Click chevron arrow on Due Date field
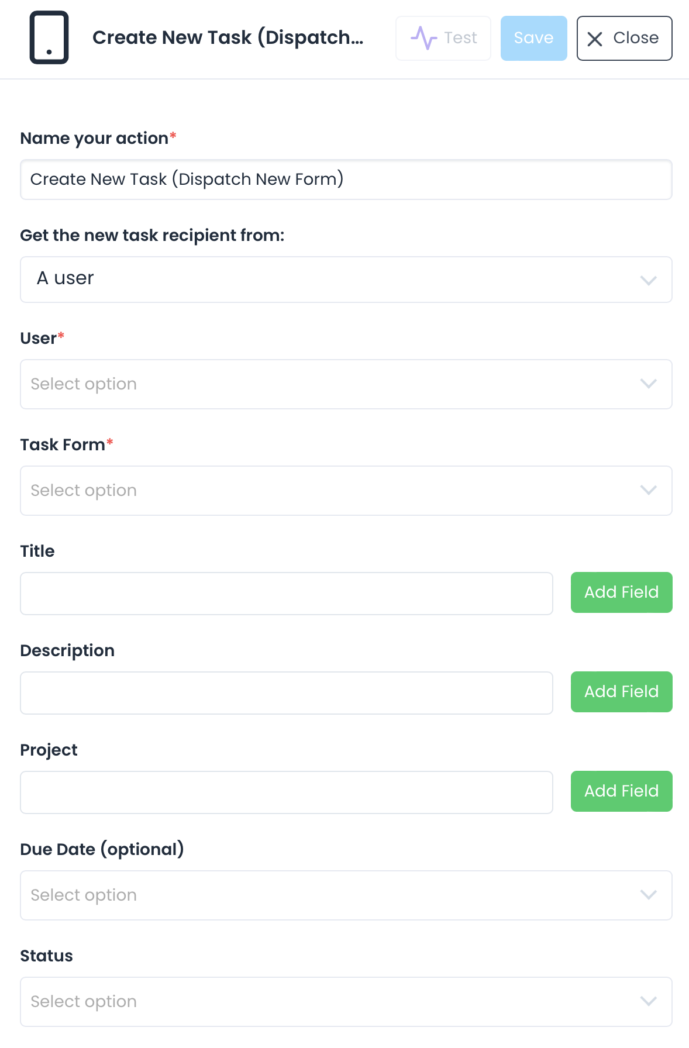 648,895
